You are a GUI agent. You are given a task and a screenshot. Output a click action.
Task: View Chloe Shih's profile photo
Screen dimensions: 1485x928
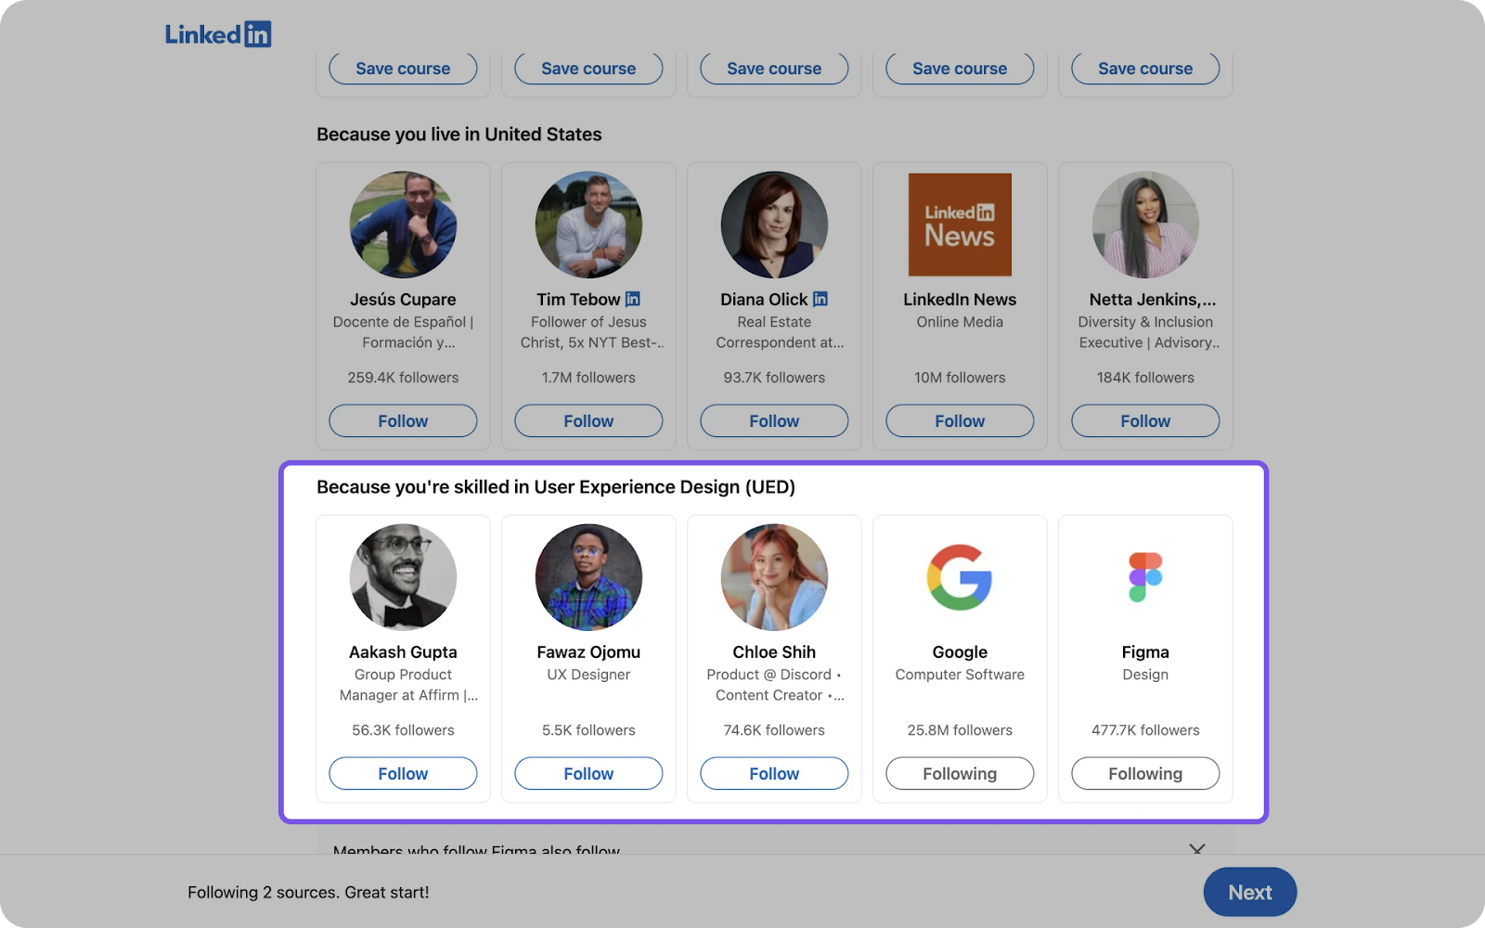[x=774, y=577]
